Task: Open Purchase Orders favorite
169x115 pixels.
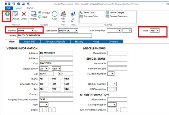Action: pos(89,16)
